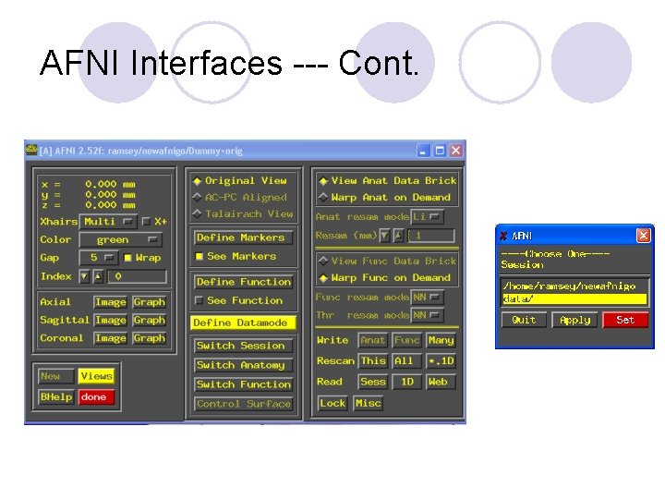Click Quit in session dialog
The height and width of the screenshot is (499, 665).
(x=524, y=320)
